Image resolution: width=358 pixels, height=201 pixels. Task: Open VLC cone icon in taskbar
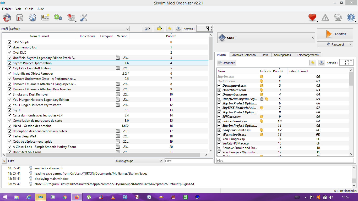(113, 197)
